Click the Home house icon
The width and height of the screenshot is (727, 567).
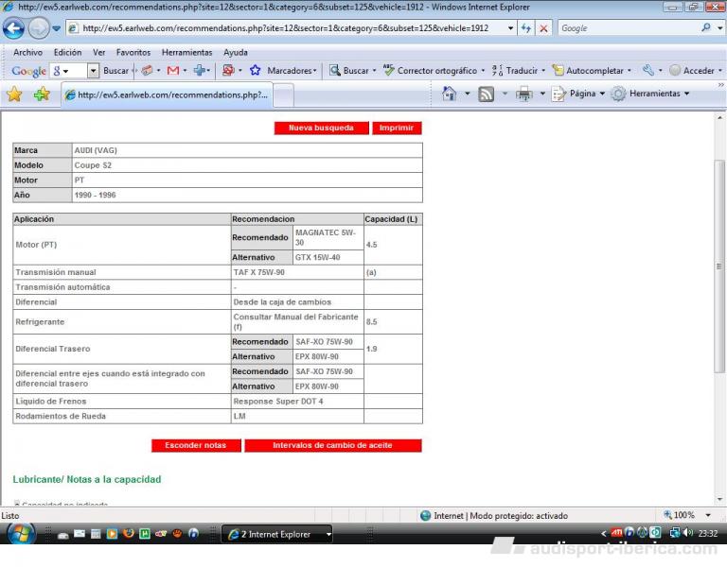click(x=449, y=94)
